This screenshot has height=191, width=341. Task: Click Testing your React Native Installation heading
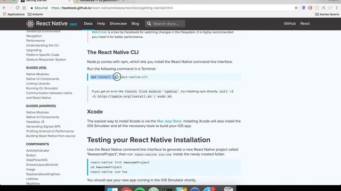click(149, 140)
